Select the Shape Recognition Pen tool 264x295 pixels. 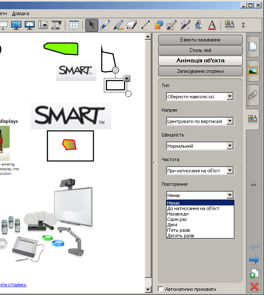(172, 25)
